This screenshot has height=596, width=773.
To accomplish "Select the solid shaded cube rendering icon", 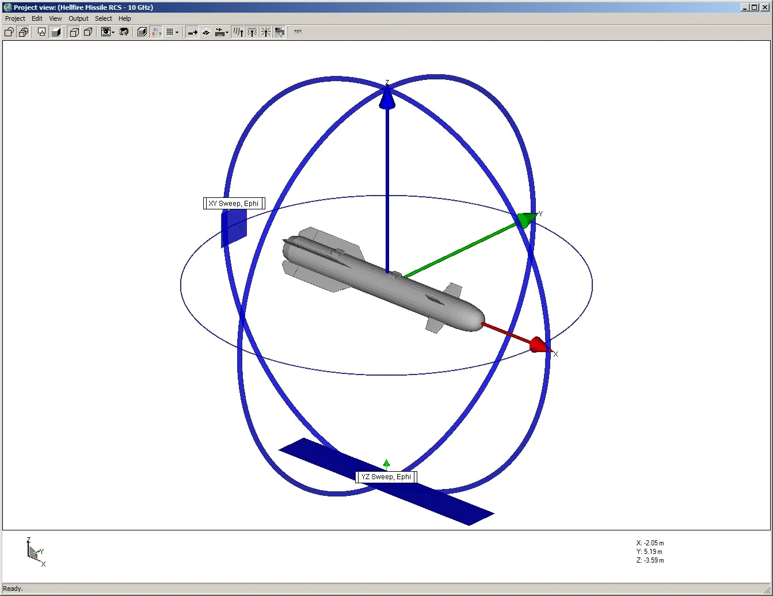I will (56, 32).
